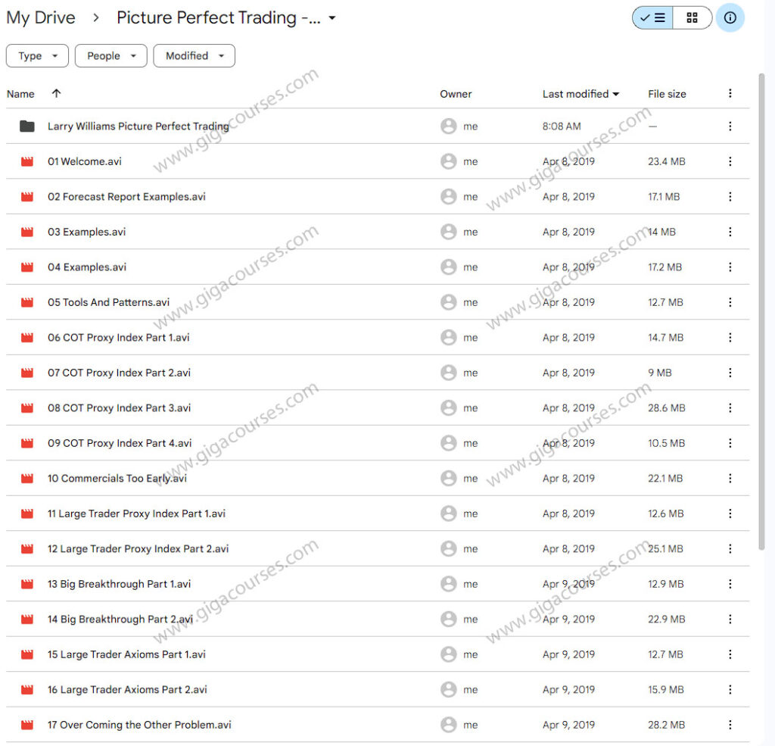Switch to grid layout view
The image size is (775, 746).
(692, 18)
